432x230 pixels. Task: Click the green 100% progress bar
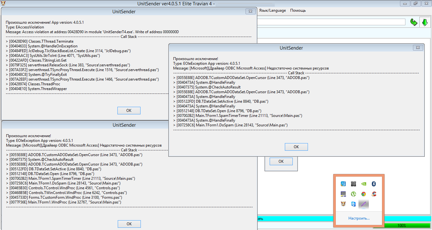(x=402, y=226)
